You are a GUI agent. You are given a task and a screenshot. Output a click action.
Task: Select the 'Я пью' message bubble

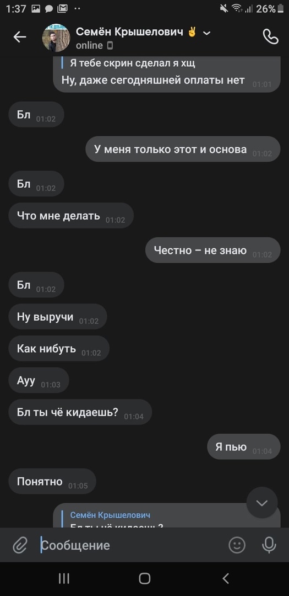point(243,446)
